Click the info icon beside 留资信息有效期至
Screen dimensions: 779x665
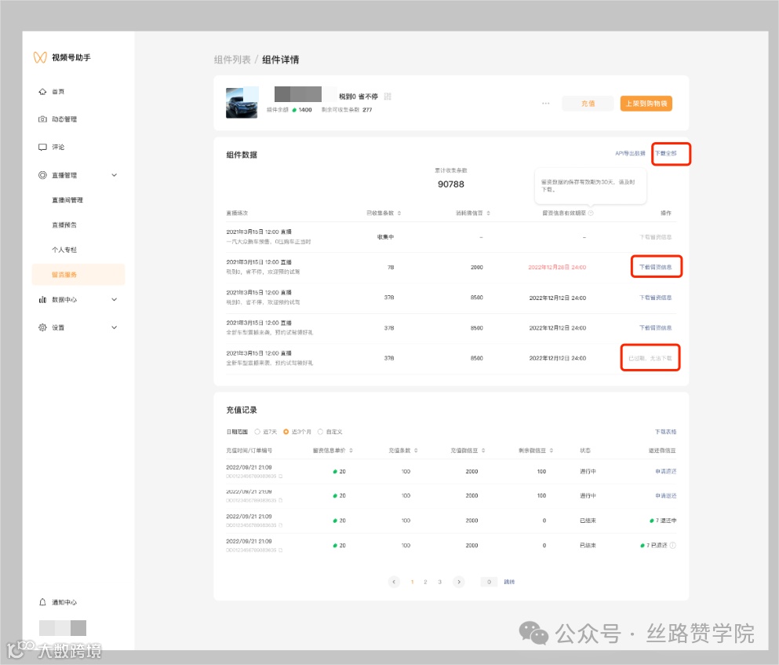[x=591, y=214]
